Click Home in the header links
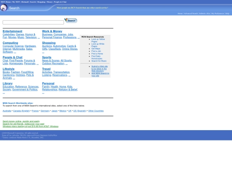Screen dimensions: 232x174 click(x=180, y=13)
